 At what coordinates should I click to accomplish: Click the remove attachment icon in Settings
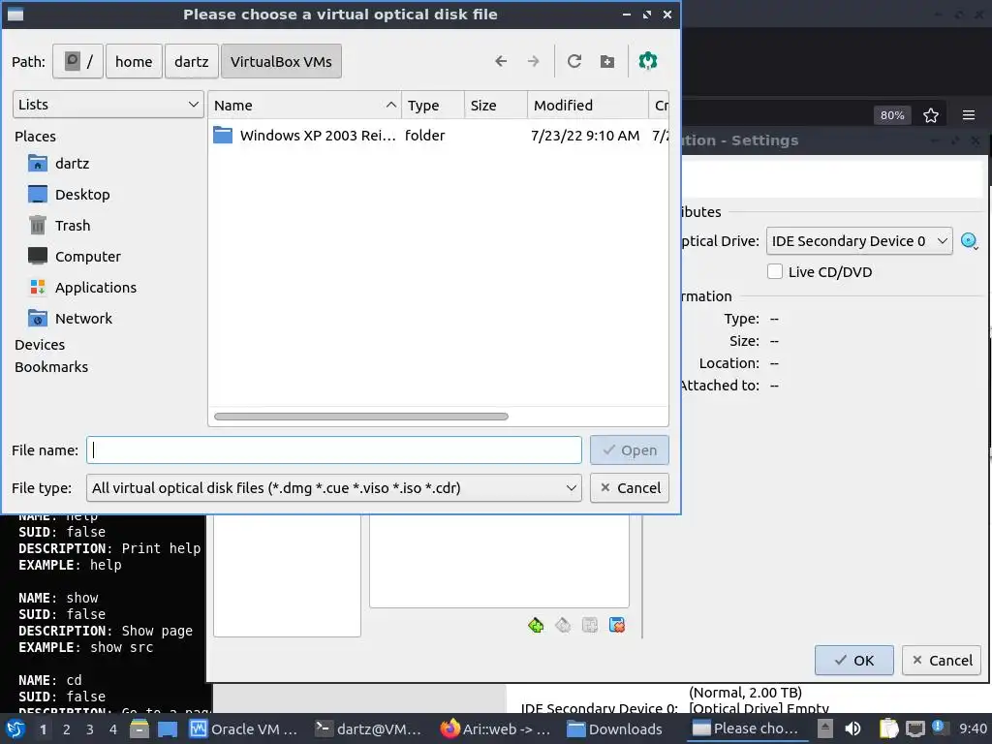tap(617, 625)
